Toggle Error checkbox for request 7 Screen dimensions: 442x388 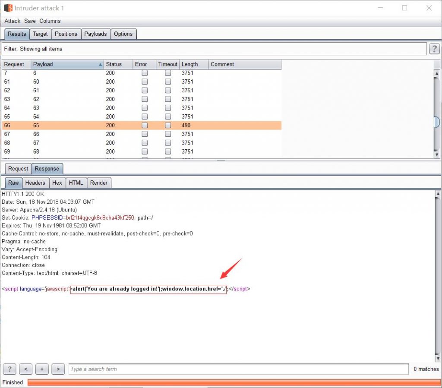(145, 73)
